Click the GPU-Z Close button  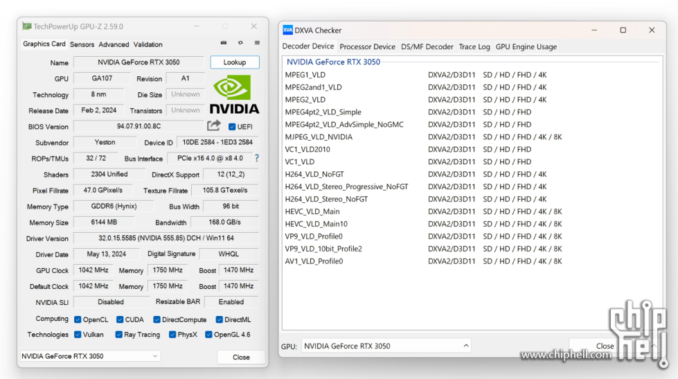point(241,358)
